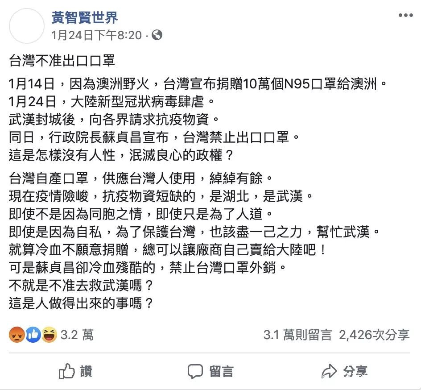Click the speech bubble 留言 icon
The width and height of the screenshot is (421, 390).
(195, 371)
